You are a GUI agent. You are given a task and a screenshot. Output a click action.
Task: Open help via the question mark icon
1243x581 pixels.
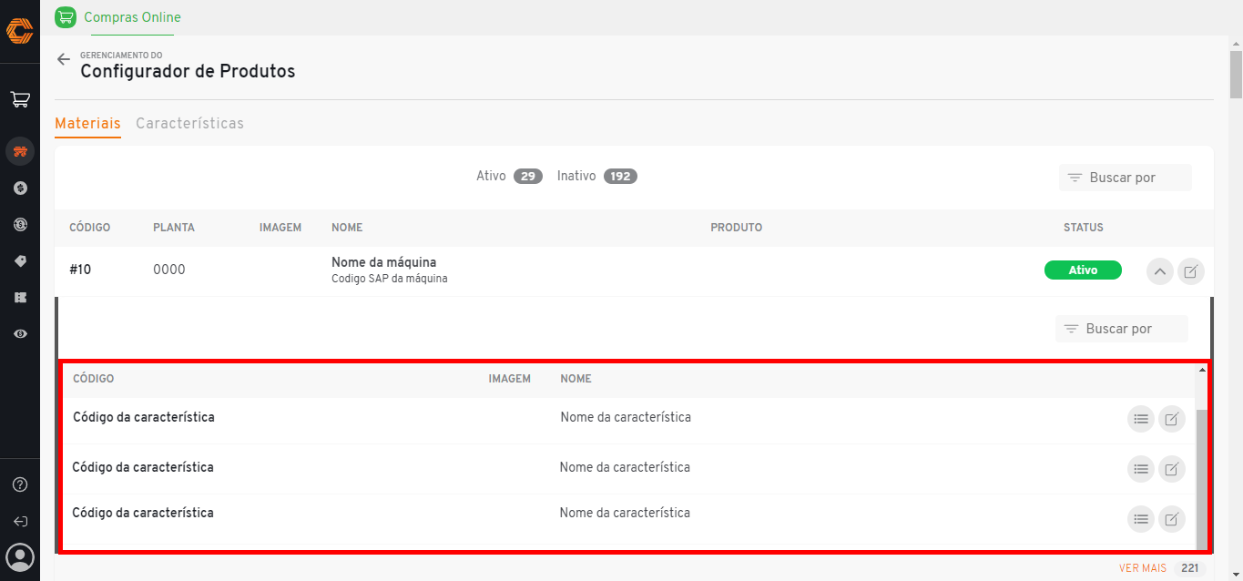click(x=20, y=484)
